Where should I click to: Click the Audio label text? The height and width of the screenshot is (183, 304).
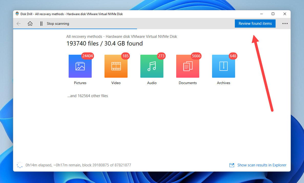tap(152, 83)
